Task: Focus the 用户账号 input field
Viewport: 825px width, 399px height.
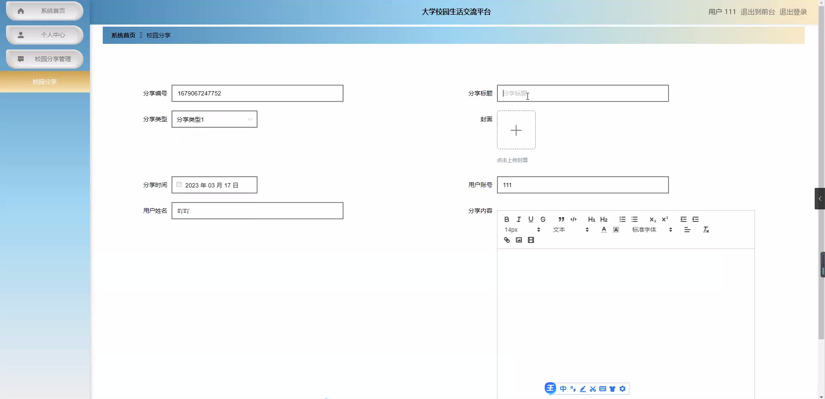Action: [x=583, y=185]
